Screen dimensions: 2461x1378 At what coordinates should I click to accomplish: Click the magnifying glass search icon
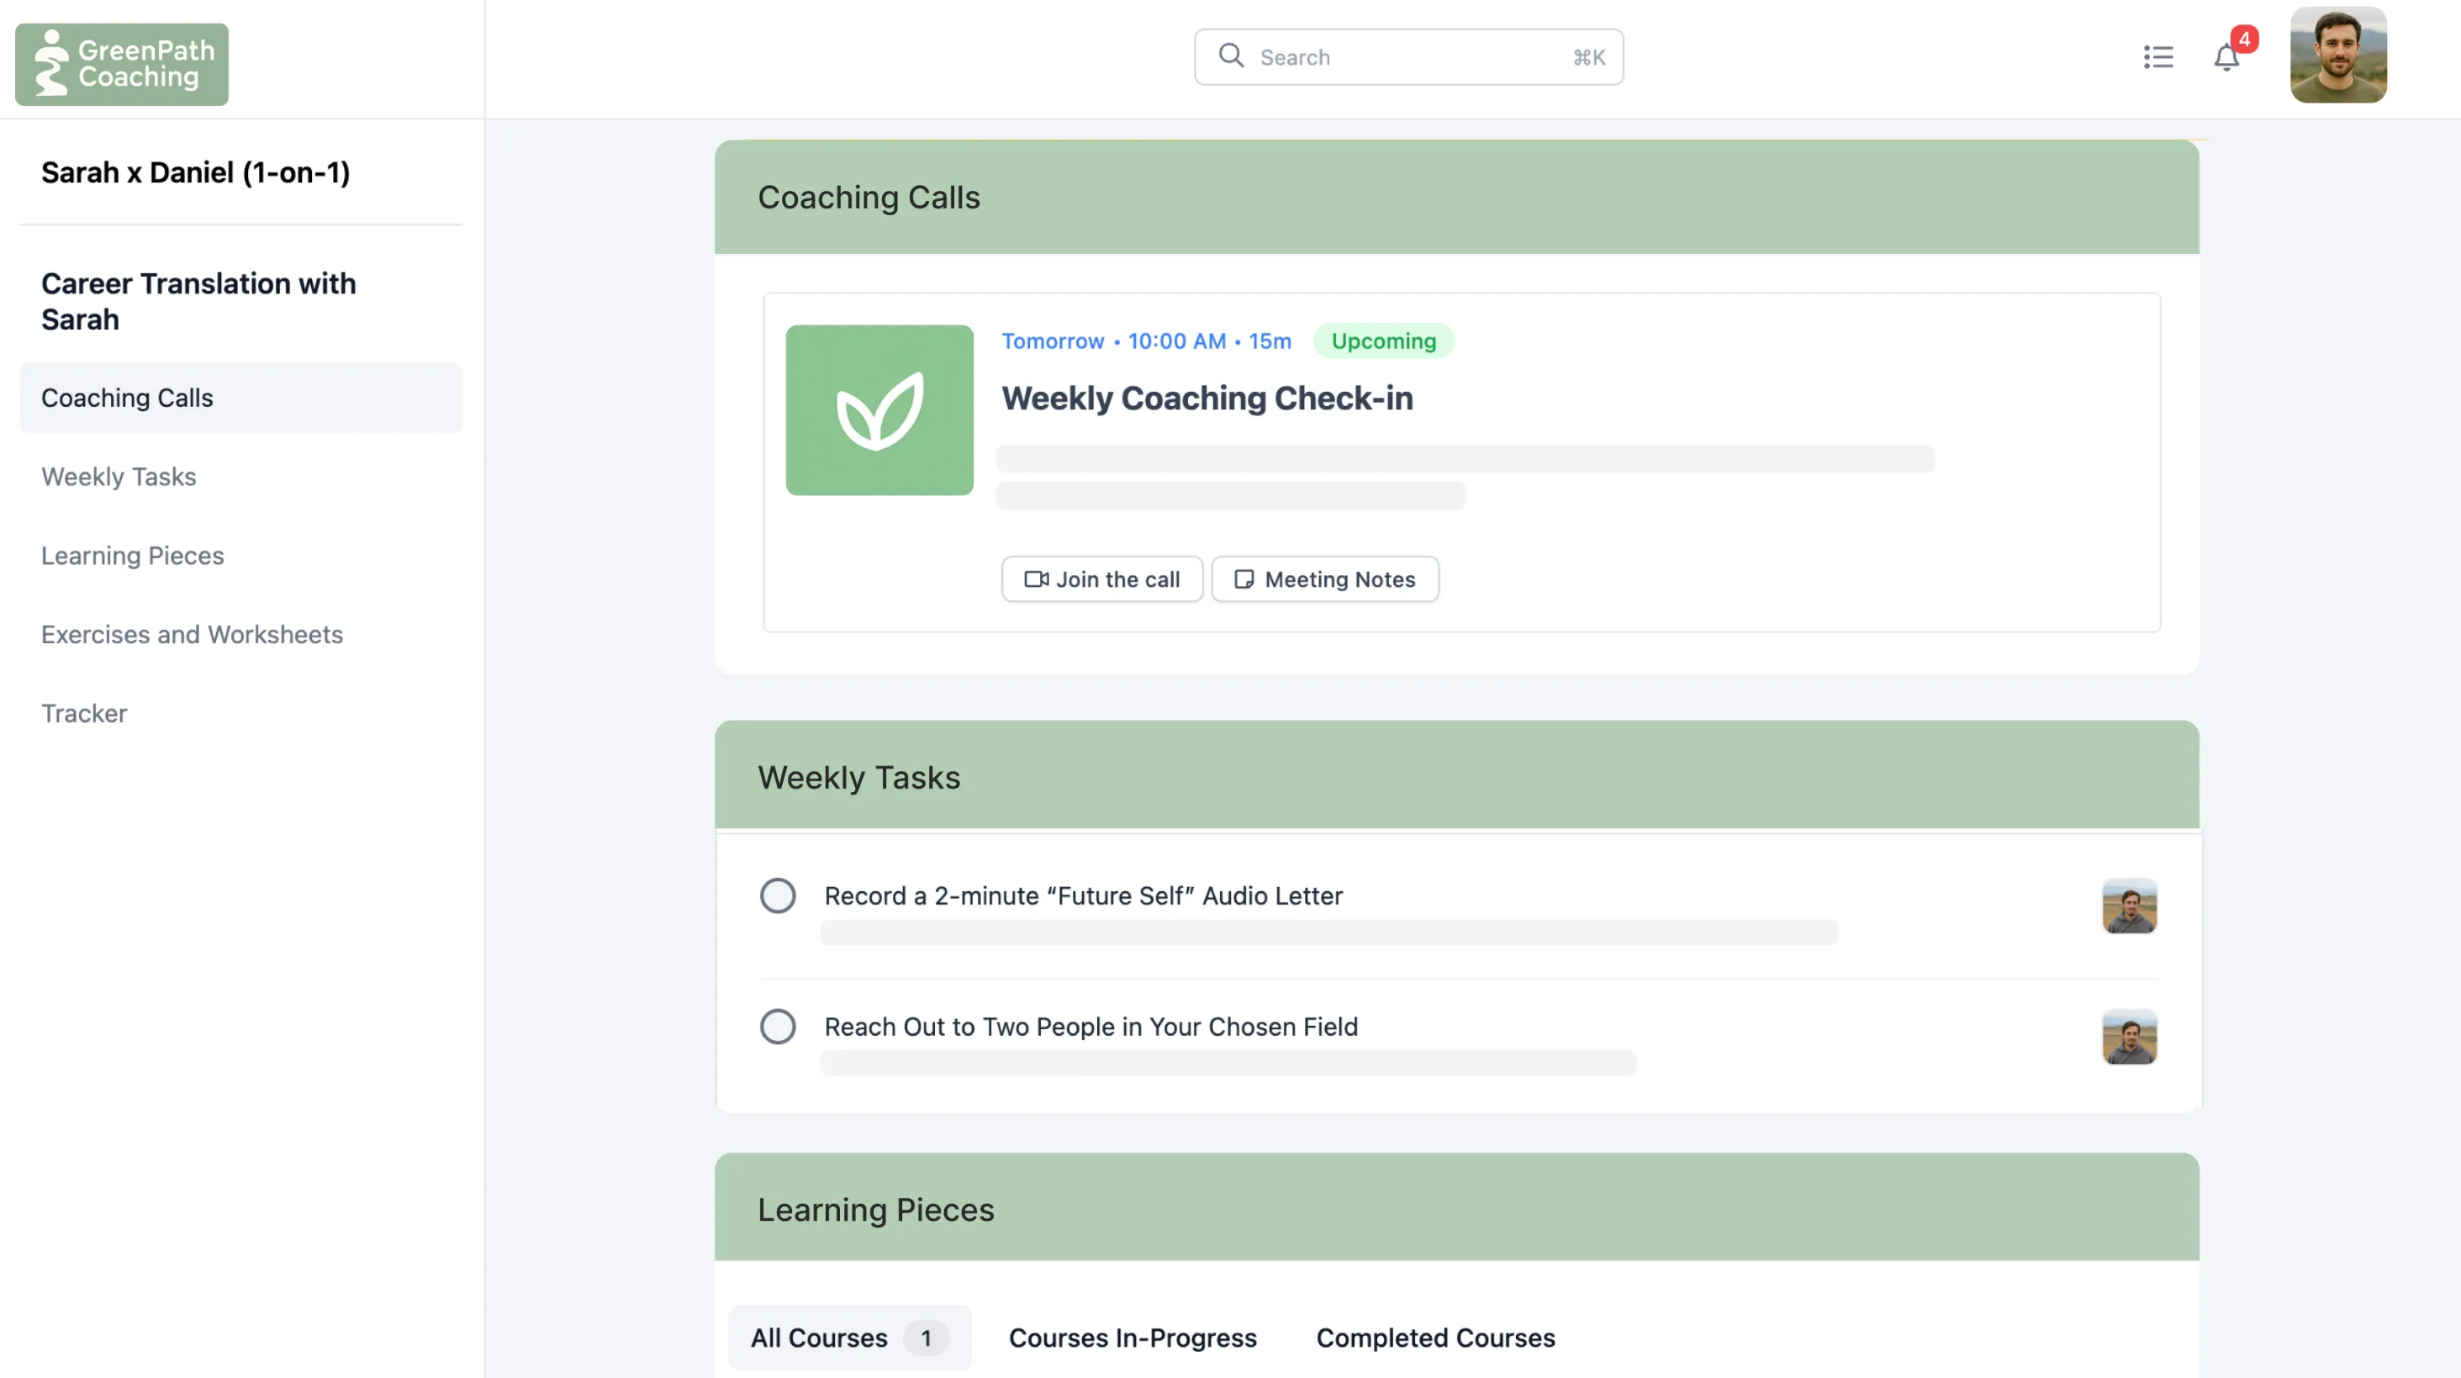pyautogui.click(x=1231, y=55)
